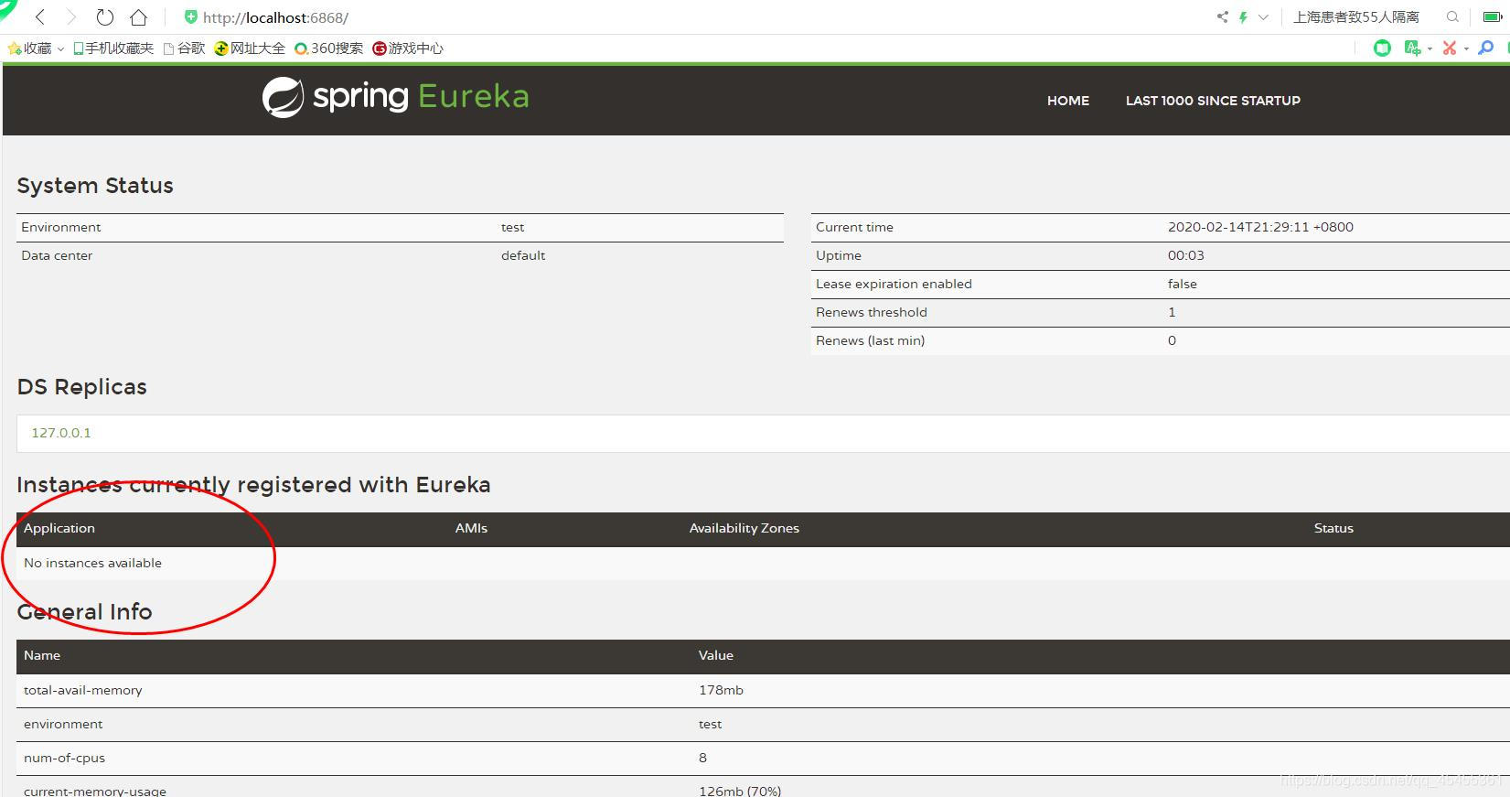
Task: Click the translate A+ extension icon
Action: [1412, 48]
